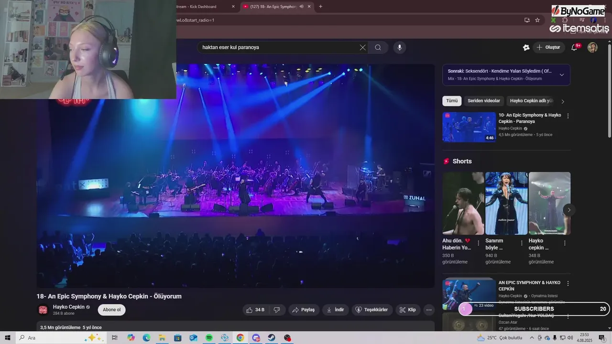Open Steam from the taskbar
Viewport: 612px width, 344px height.
(x=272, y=338)
